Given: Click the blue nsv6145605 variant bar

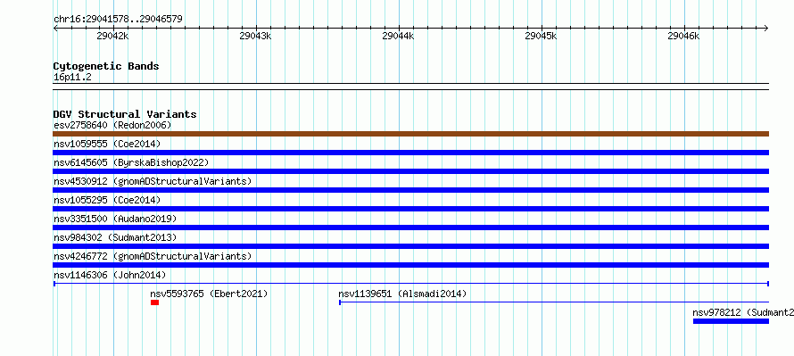Looking at the screenshot, I should click(x=410, y=171).
